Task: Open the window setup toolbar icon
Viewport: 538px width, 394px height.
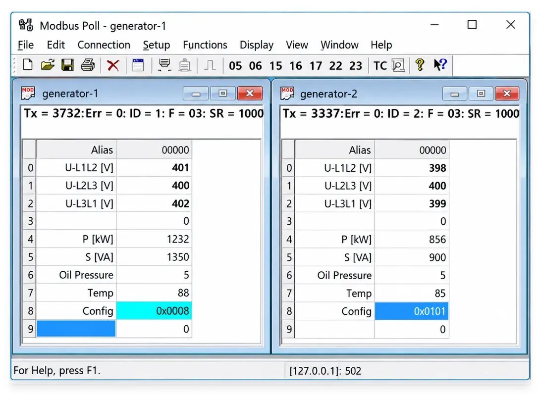Action: pos(138,65)
